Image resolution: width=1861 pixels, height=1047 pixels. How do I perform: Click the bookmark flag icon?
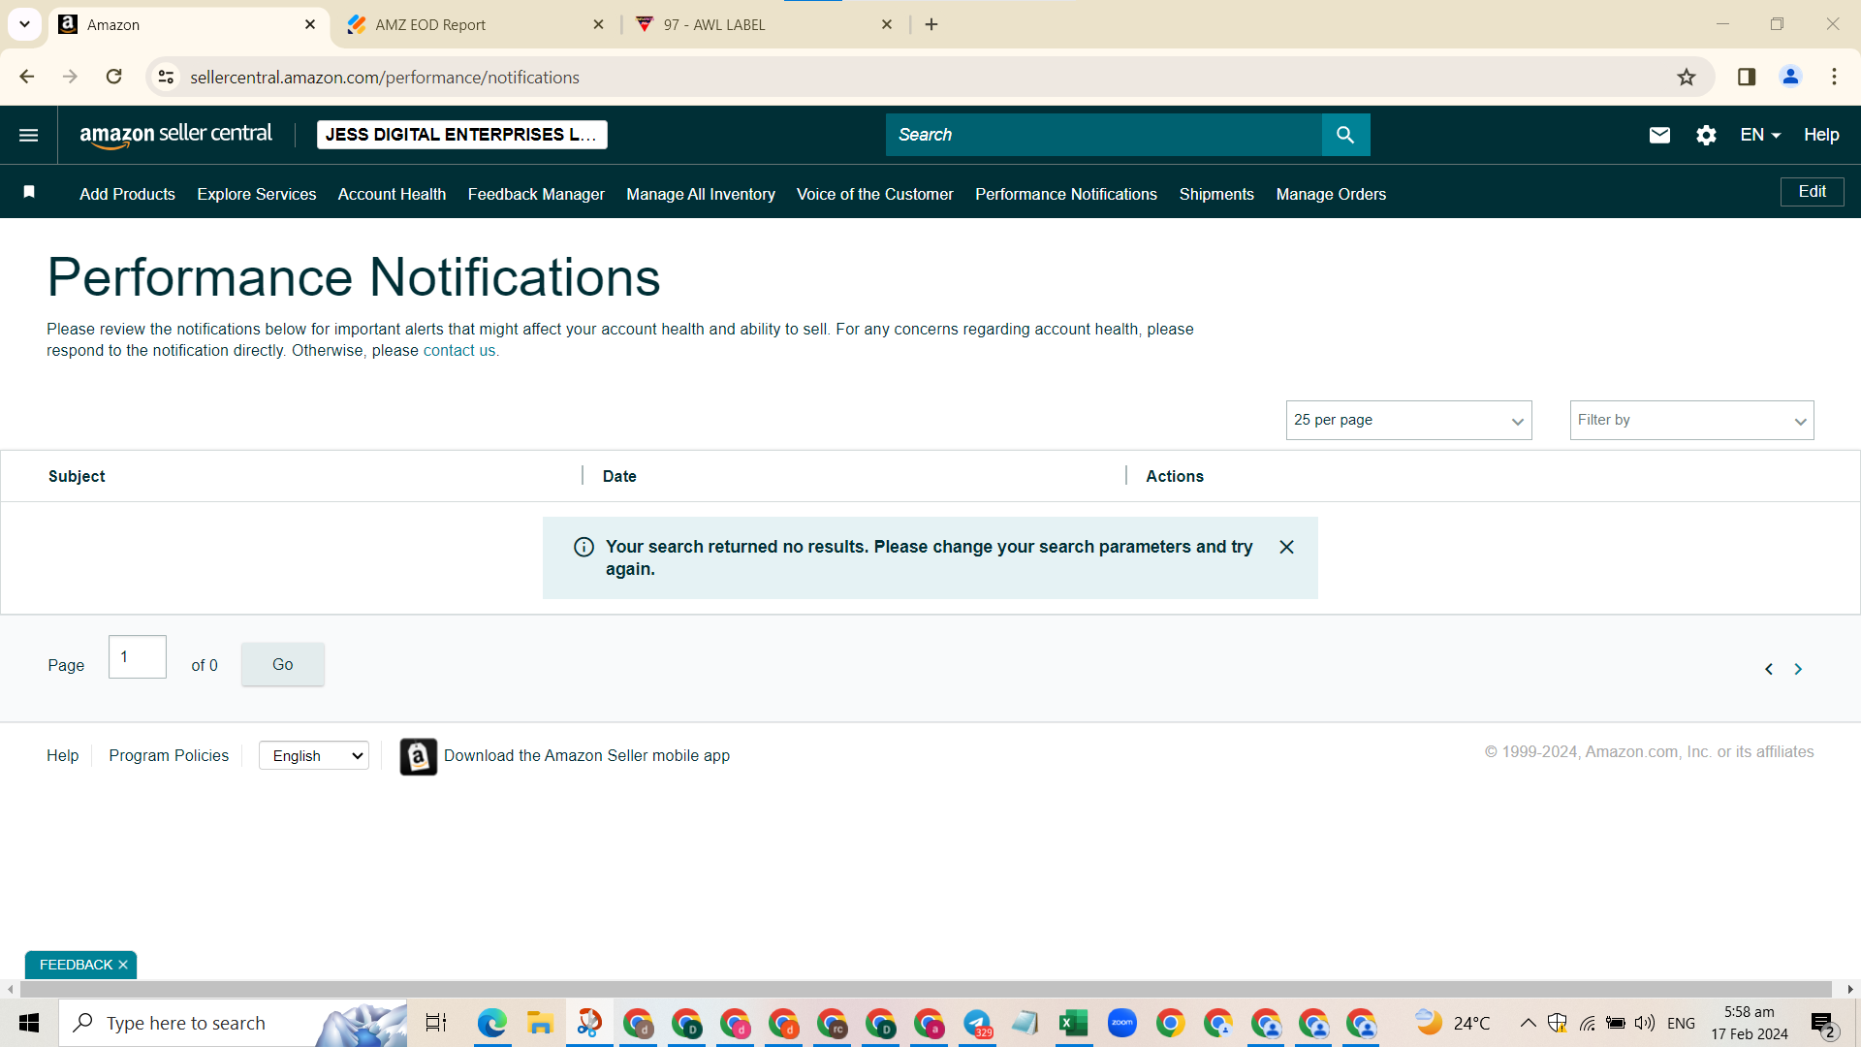point(29,192)
